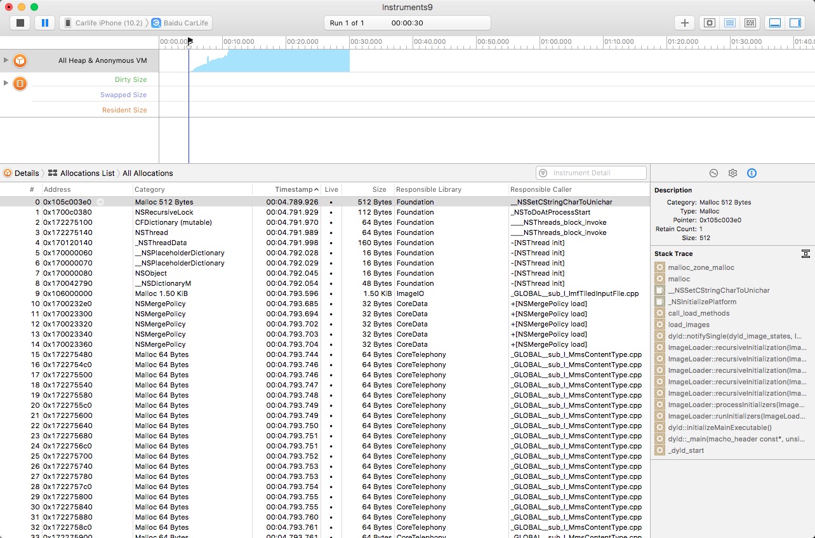Pause the current trace recording
The height and width of the screenshot is (538, 815).
44,23
